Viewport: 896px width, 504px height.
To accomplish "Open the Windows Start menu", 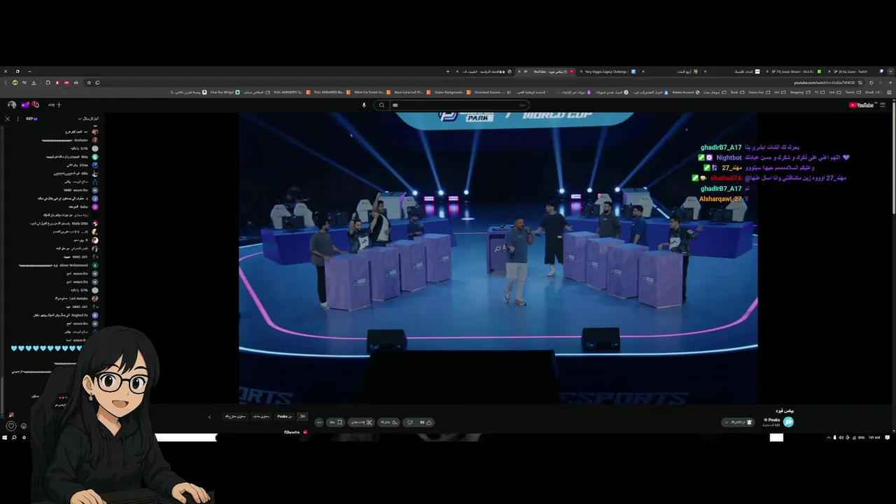I will coord(4,437).
